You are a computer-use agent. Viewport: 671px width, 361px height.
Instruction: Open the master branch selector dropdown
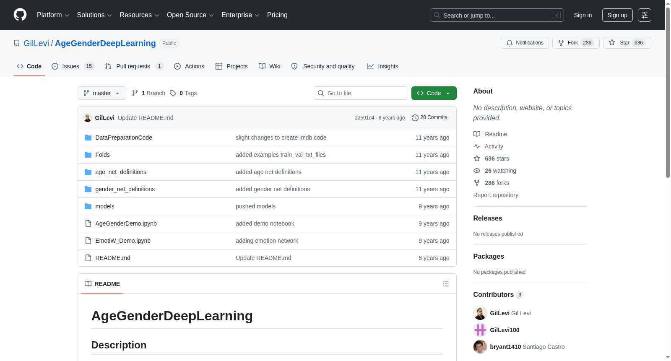coord(102,93)
